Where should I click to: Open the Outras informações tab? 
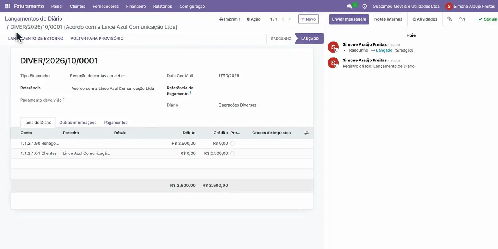point(78,123)
